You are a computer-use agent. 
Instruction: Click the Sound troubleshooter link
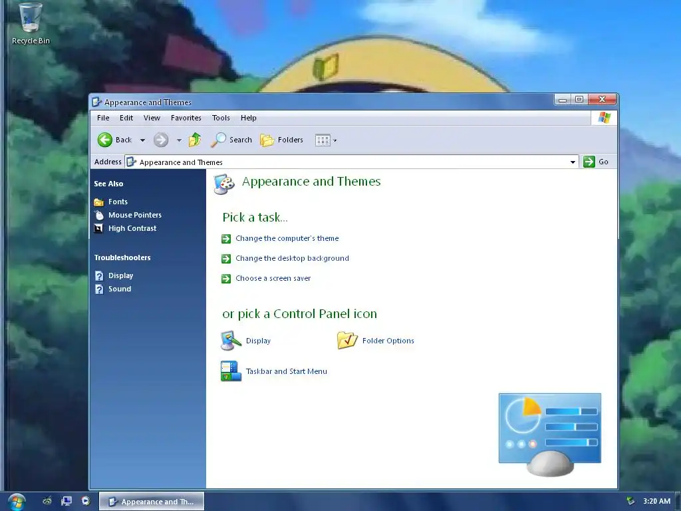click(120, 289)
